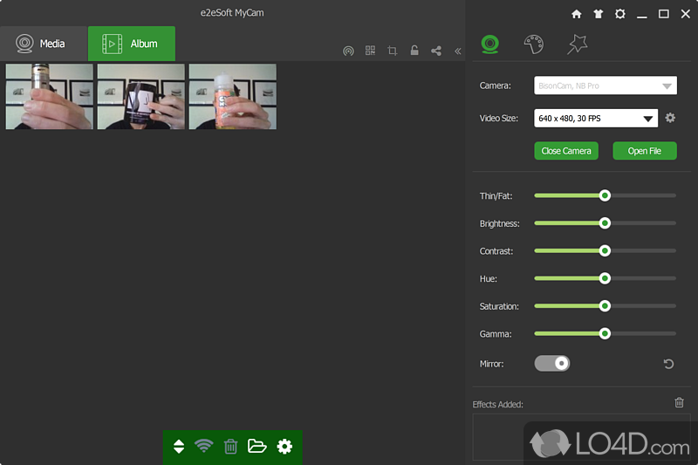Open the album folder icon in bottom toolbar
The height and width of the screenshot is (465, 698).
click(257, 446)
